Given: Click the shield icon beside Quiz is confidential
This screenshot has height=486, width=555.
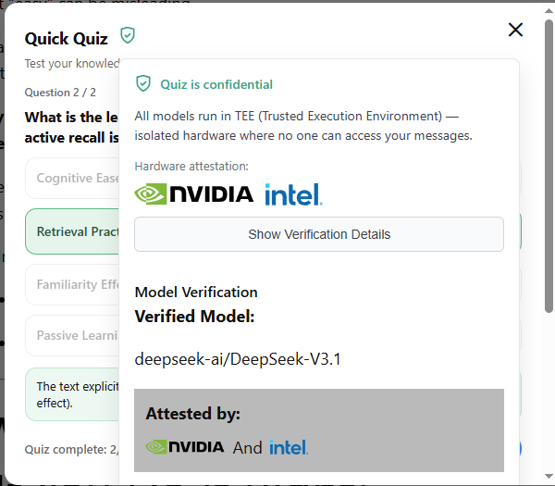Looking at the screenshot, I should 143,83.
